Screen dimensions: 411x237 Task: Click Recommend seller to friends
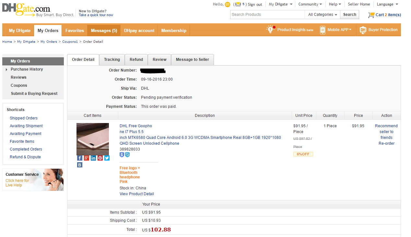[x=386, y=132]
